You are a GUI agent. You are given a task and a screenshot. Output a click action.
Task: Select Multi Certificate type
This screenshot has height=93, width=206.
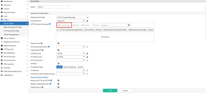[70, 67]
